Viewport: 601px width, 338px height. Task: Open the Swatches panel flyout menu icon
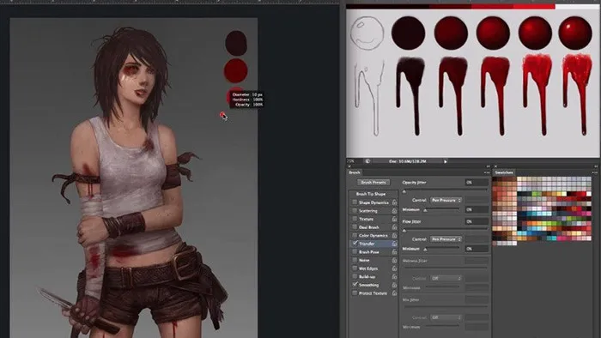[595, 172]
